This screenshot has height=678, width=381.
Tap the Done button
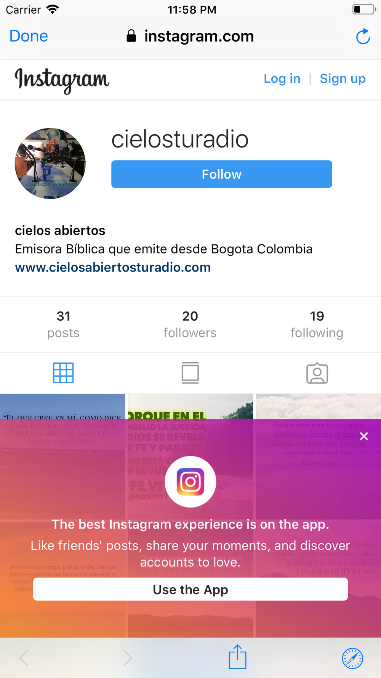[x=29, y=36]
